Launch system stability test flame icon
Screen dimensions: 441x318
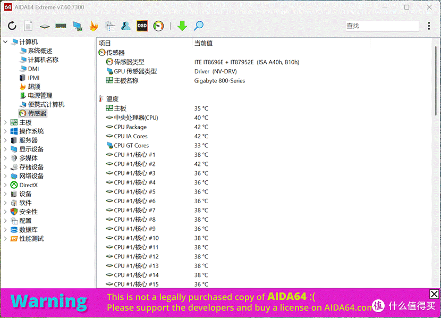pos(94,26)
